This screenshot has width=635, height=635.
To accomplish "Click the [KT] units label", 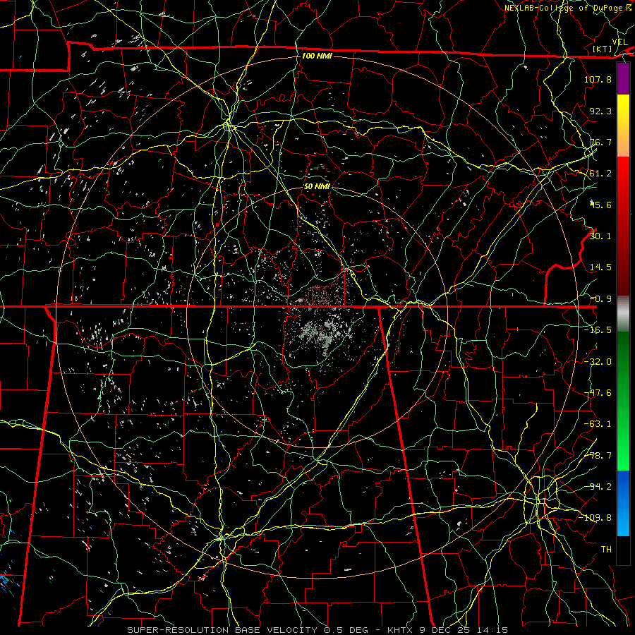I will [603, 49].
